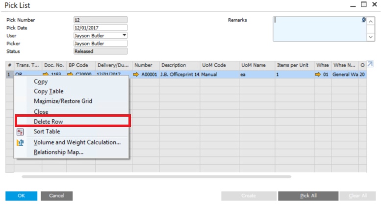Click the expand grid icon above the table
This screenshot has width=381, height=204.
pos(370,64)
